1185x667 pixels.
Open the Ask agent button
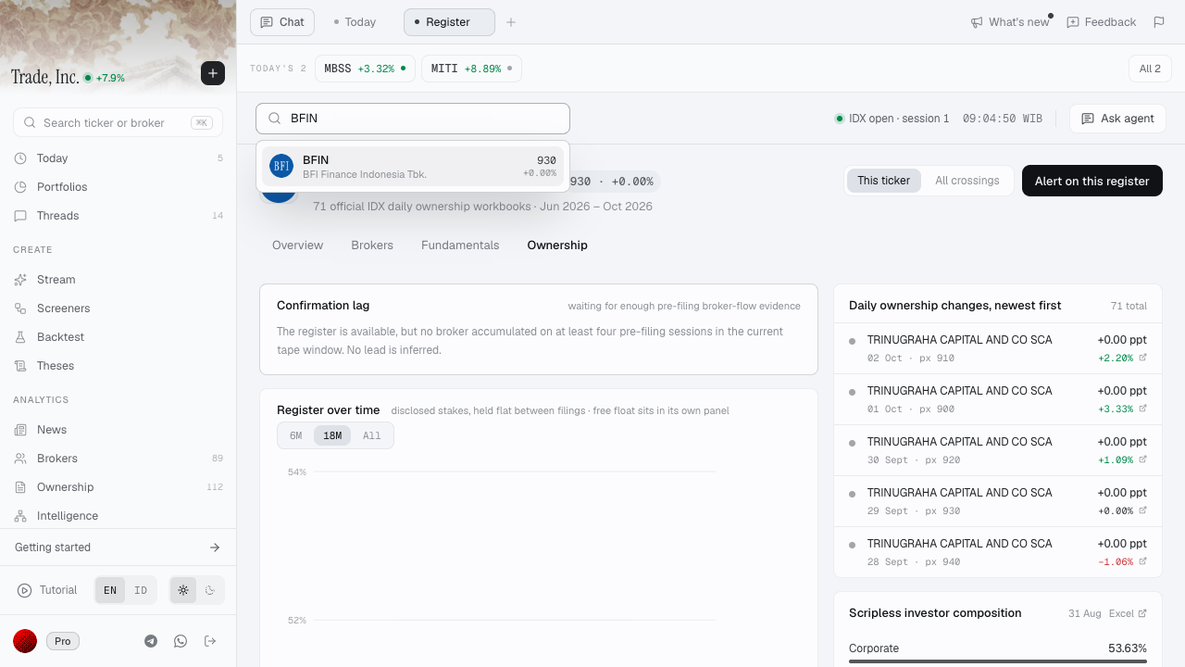tap(1117, 119)
